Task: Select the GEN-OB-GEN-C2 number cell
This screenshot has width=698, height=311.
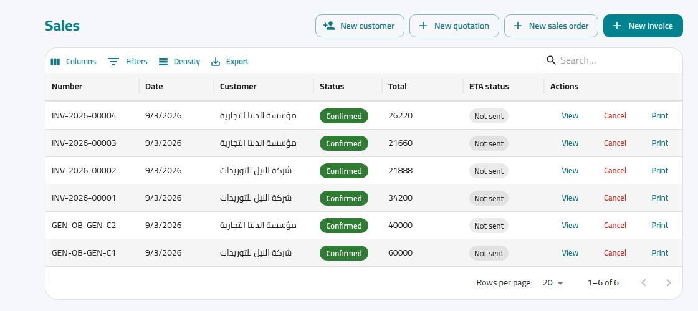Action: point(92,226)
